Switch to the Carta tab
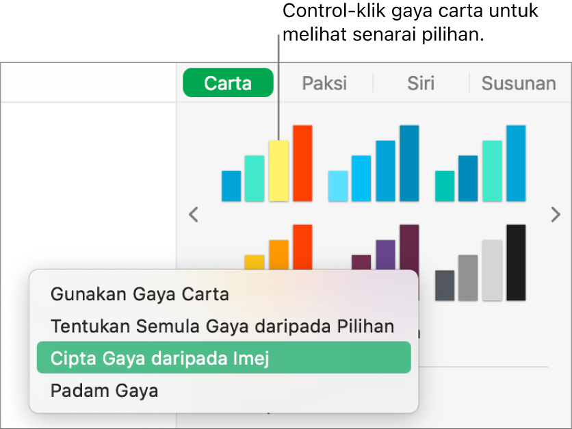The width and height of the screenshot is (572, 429). click(228, 83)
